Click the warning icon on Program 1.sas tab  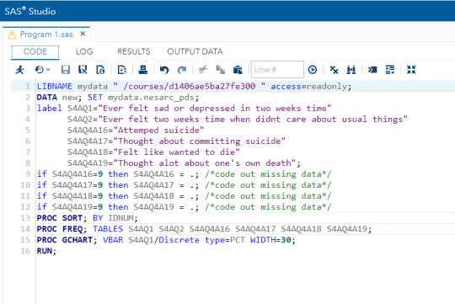tap(12, 35)
